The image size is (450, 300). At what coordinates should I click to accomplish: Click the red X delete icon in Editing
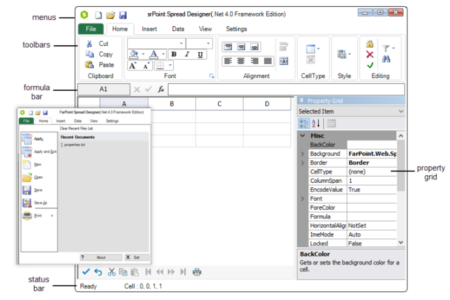(x=370, y=54)
